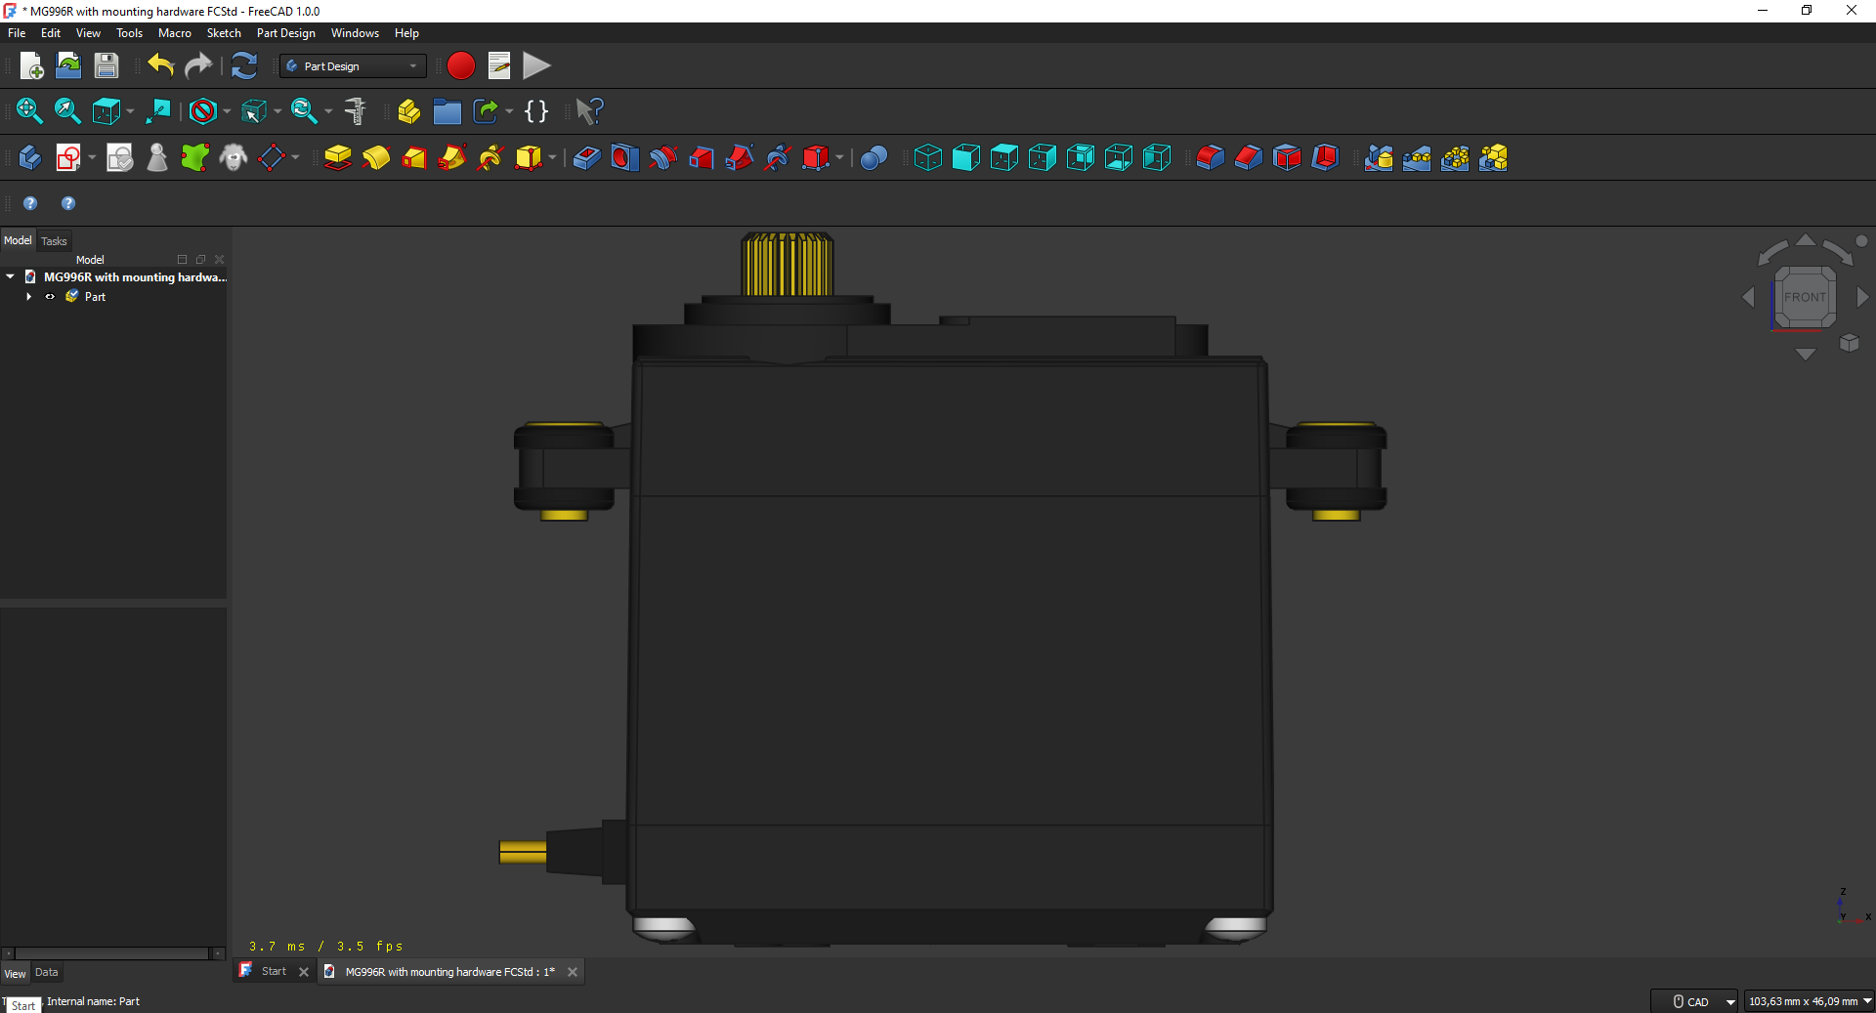Select the Chamfer tool
The width and height of the screenshot is (1876, 1013).
(x=1248, y=157)
